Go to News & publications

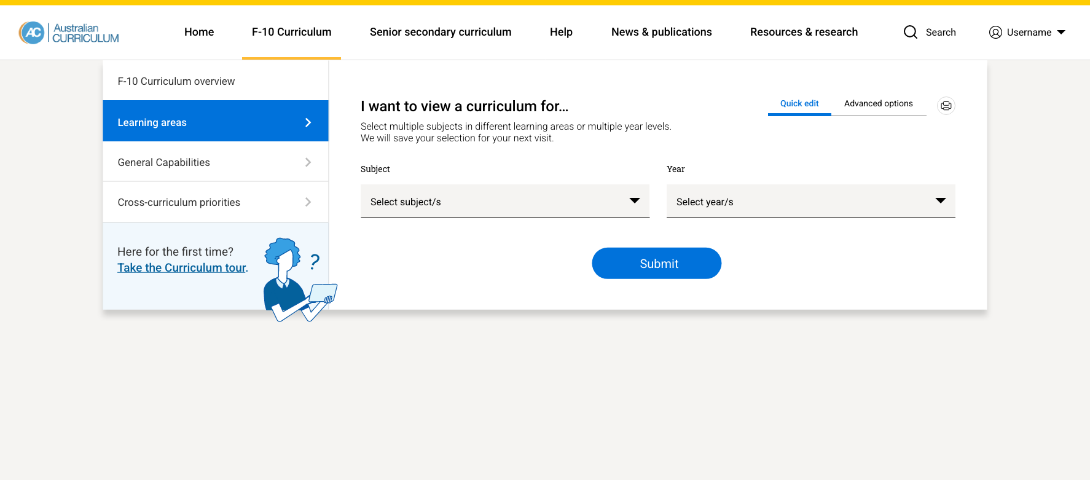tap(661, 32)
